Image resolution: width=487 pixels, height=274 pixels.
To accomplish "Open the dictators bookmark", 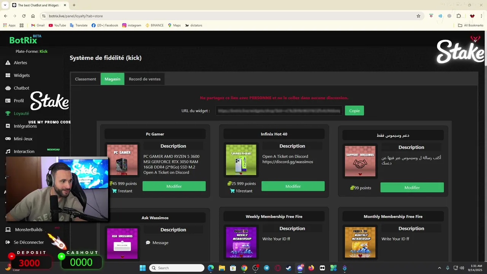I will tap(194, 25).
